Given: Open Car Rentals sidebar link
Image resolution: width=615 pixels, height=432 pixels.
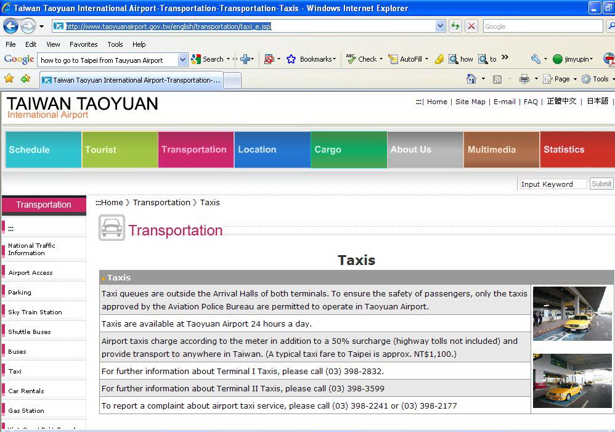Looking at the screenshot, I should coord(26,391).
